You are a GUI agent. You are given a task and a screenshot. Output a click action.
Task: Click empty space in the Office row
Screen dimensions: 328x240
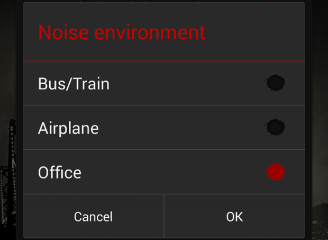point(171,172)
